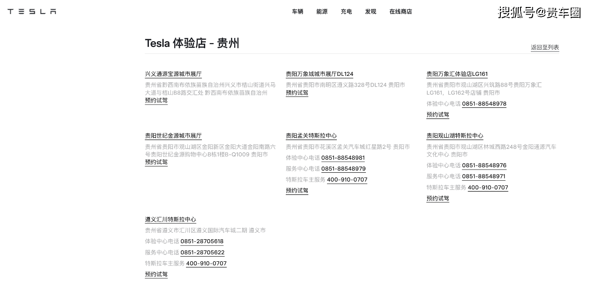Open the 发现 menu
Viewport: 595px width, 295px height.
tap(371, 12)
